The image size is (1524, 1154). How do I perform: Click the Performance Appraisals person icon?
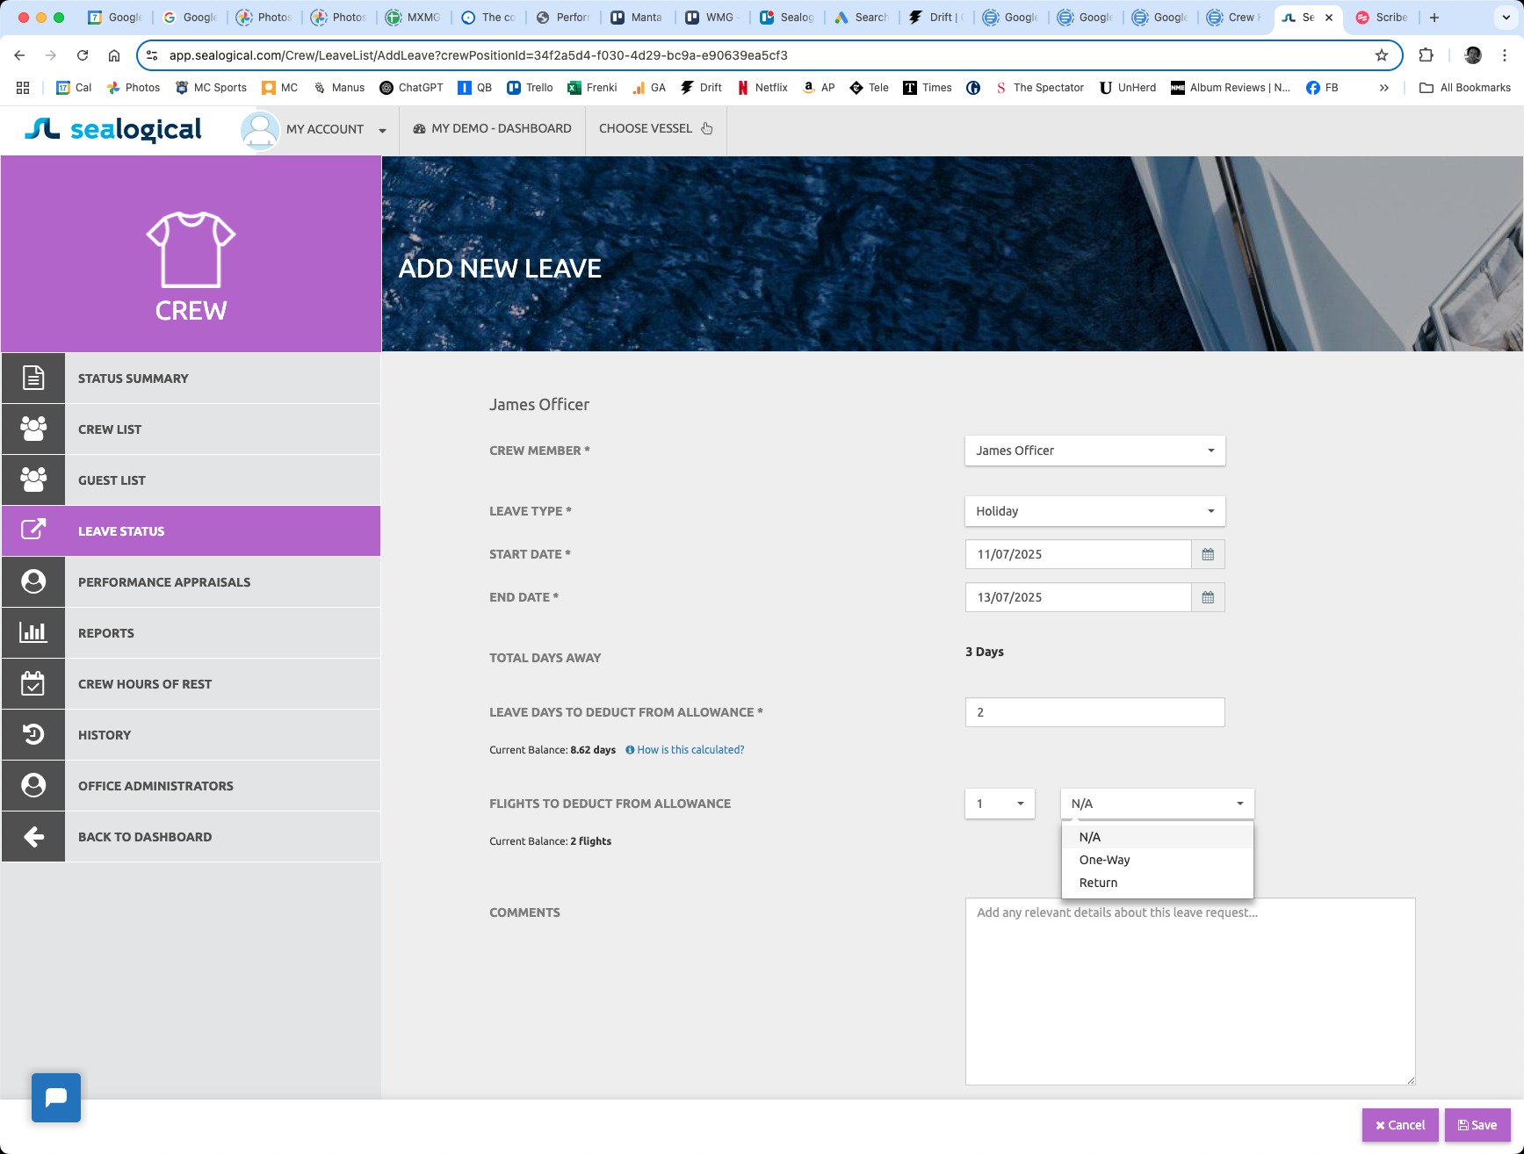tap(33, 582)
